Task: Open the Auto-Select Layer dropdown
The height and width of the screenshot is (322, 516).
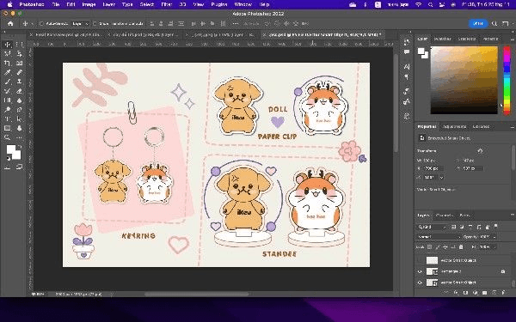Action: click(x=81, y=24)
